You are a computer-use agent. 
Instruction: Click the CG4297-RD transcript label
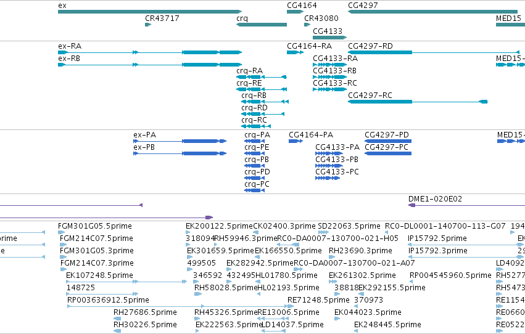370,46
